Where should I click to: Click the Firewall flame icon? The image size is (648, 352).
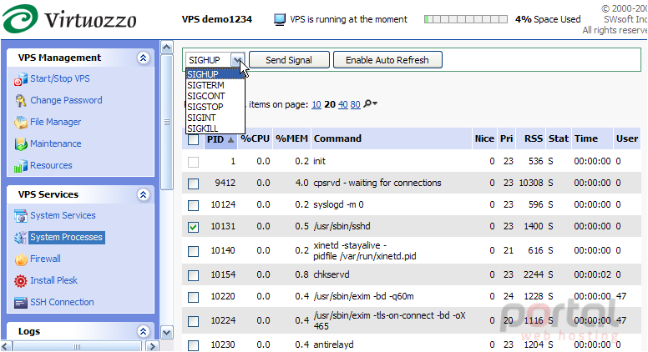tap(21, 259)
